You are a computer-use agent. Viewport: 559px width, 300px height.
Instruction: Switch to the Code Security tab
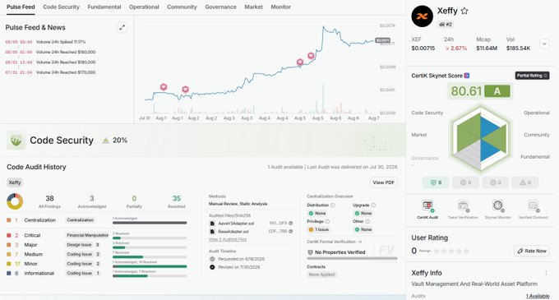[x=62, y=7]
